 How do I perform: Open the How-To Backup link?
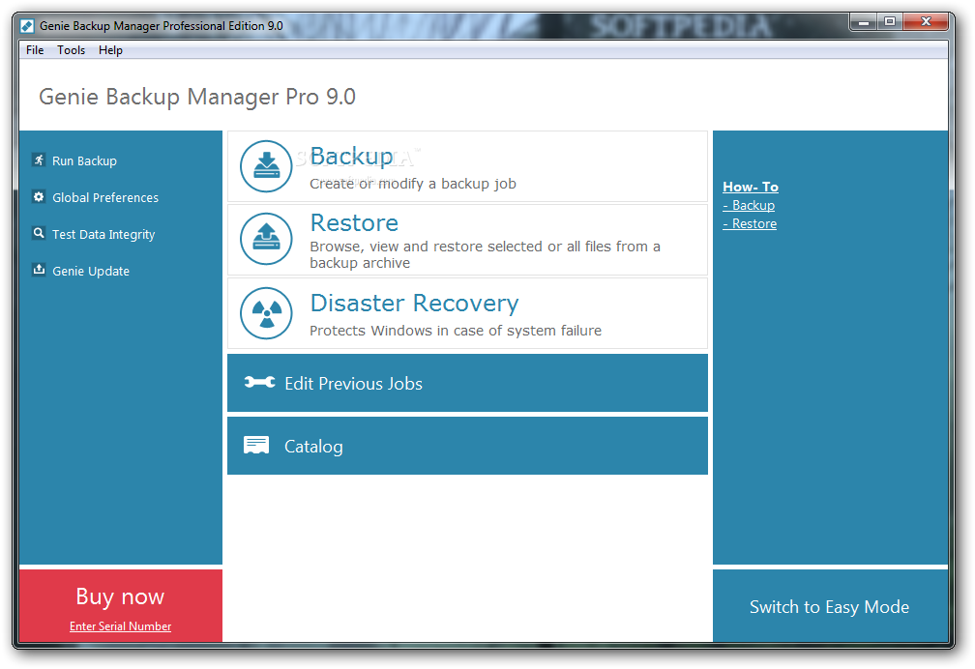(749, 205)
